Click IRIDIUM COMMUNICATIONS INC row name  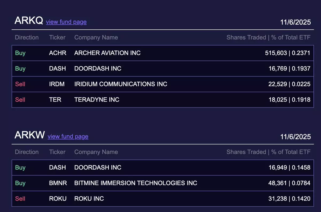[x=121, y=84]
